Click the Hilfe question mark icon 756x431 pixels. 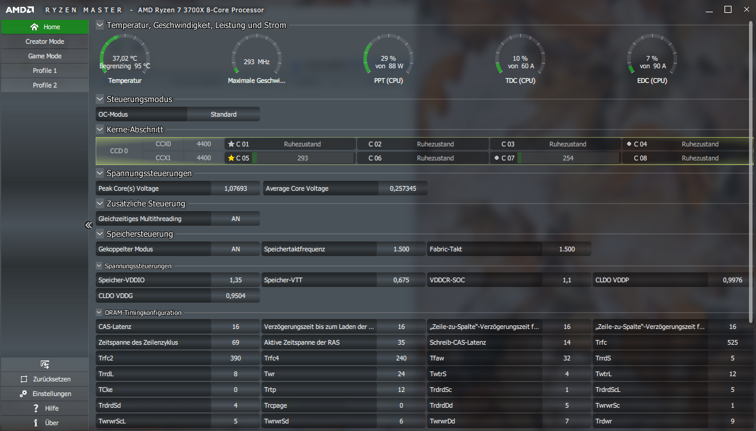(36, 408)
